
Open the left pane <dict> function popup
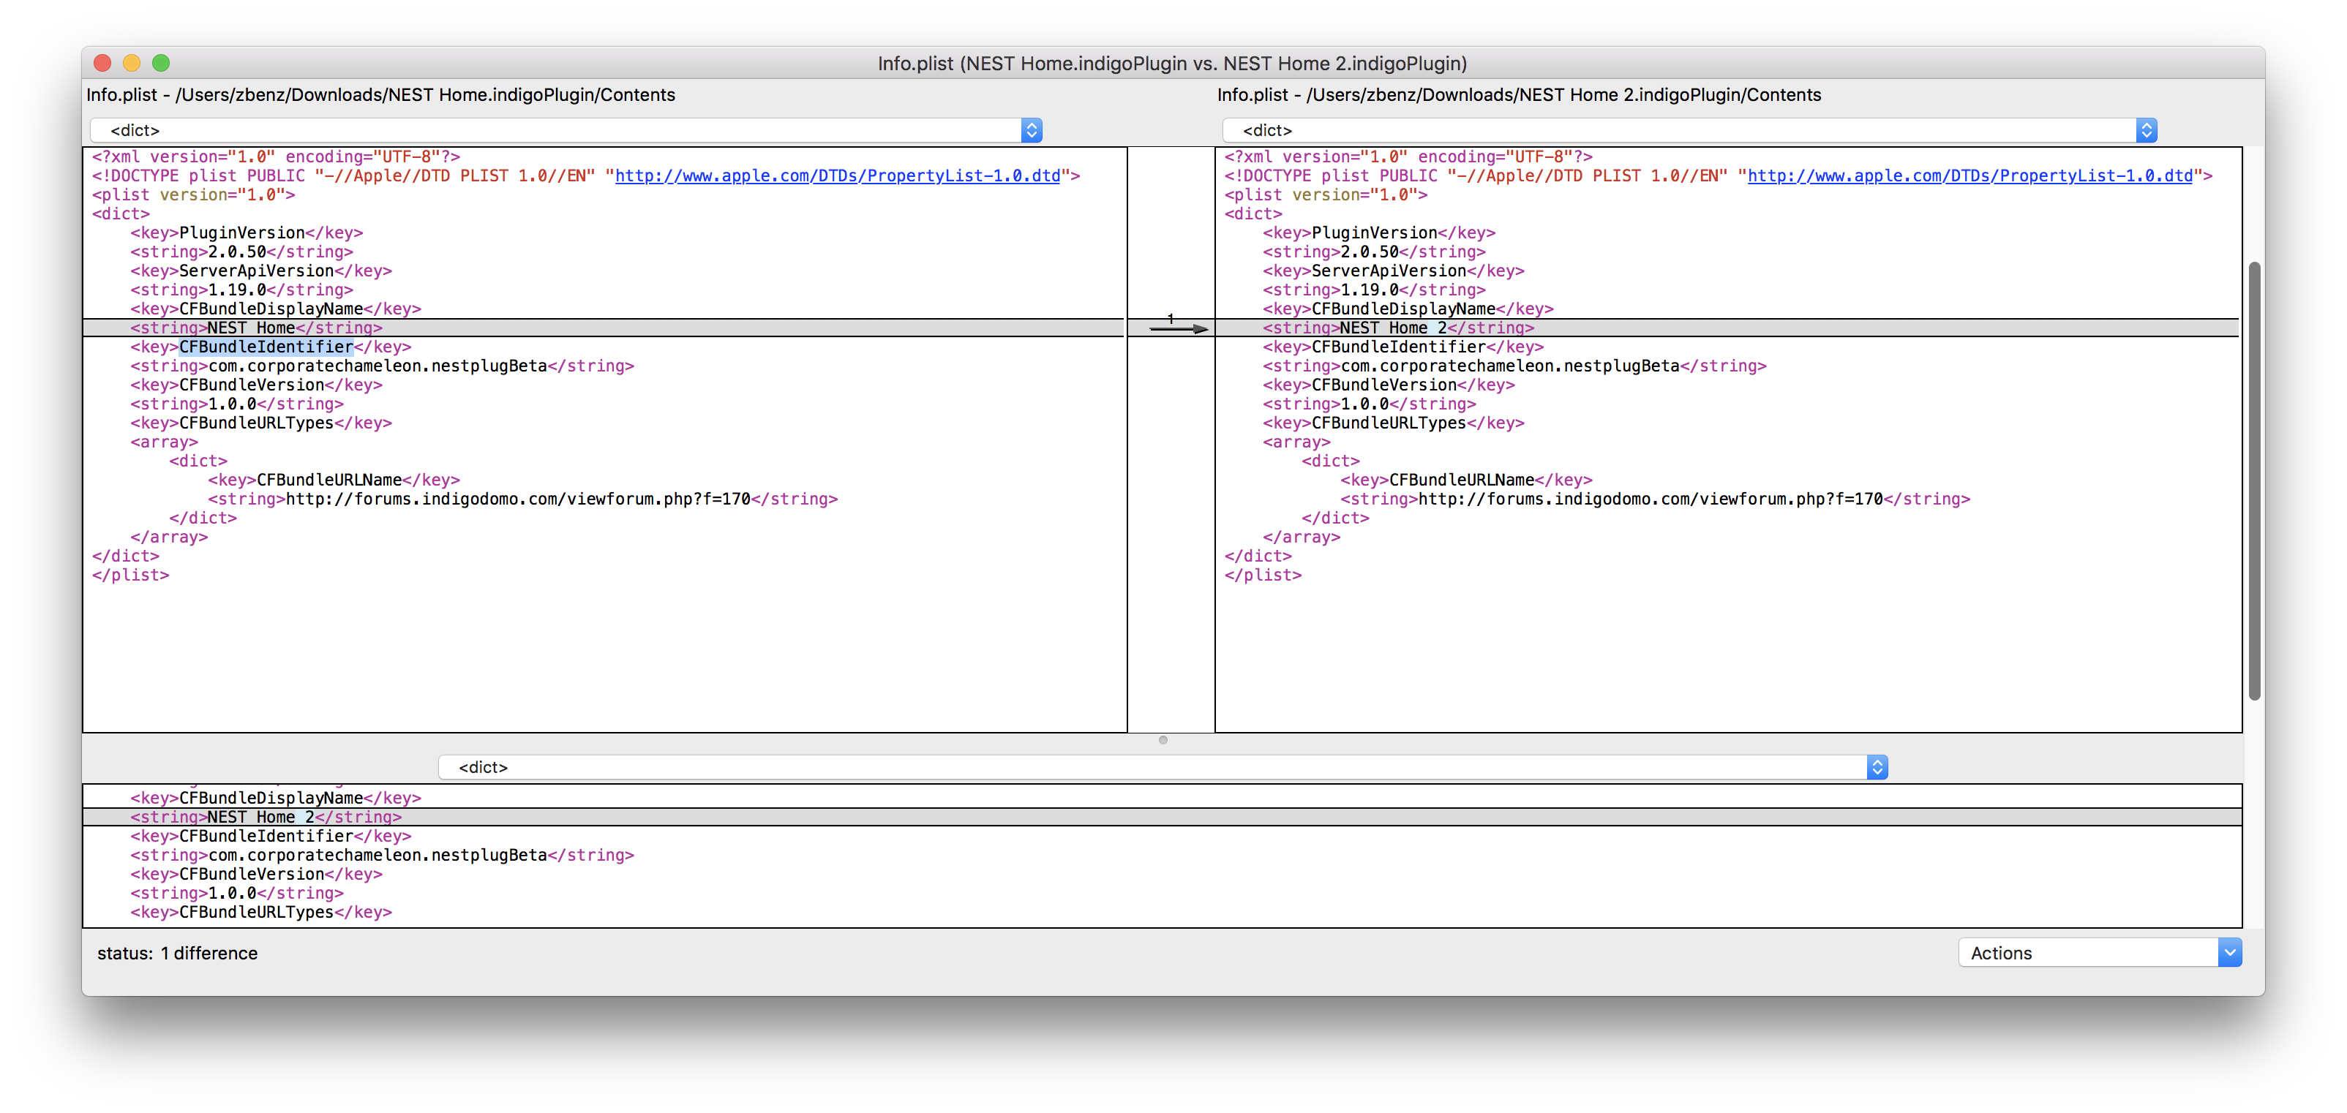[x=566, y=130]
